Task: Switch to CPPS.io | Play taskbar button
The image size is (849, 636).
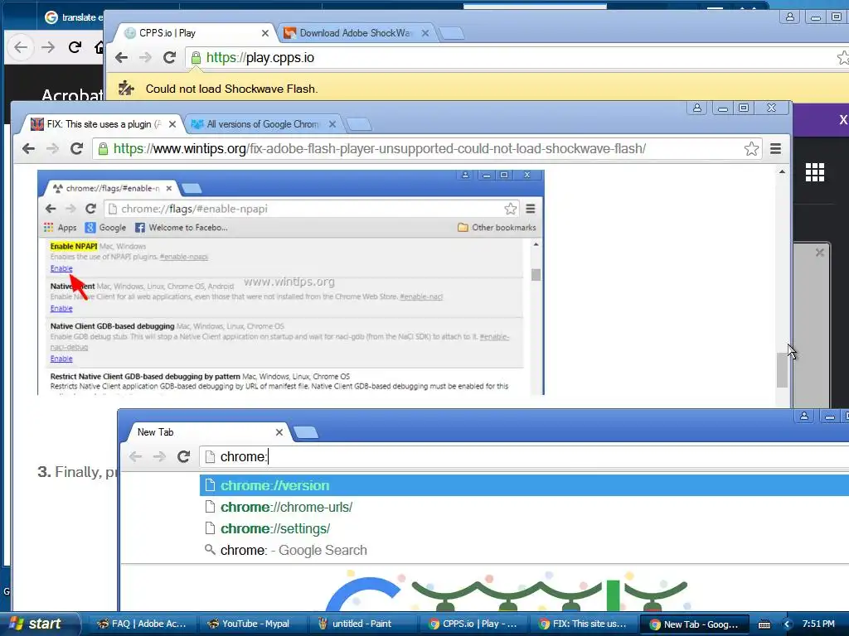Action: (x=472, y=624)
